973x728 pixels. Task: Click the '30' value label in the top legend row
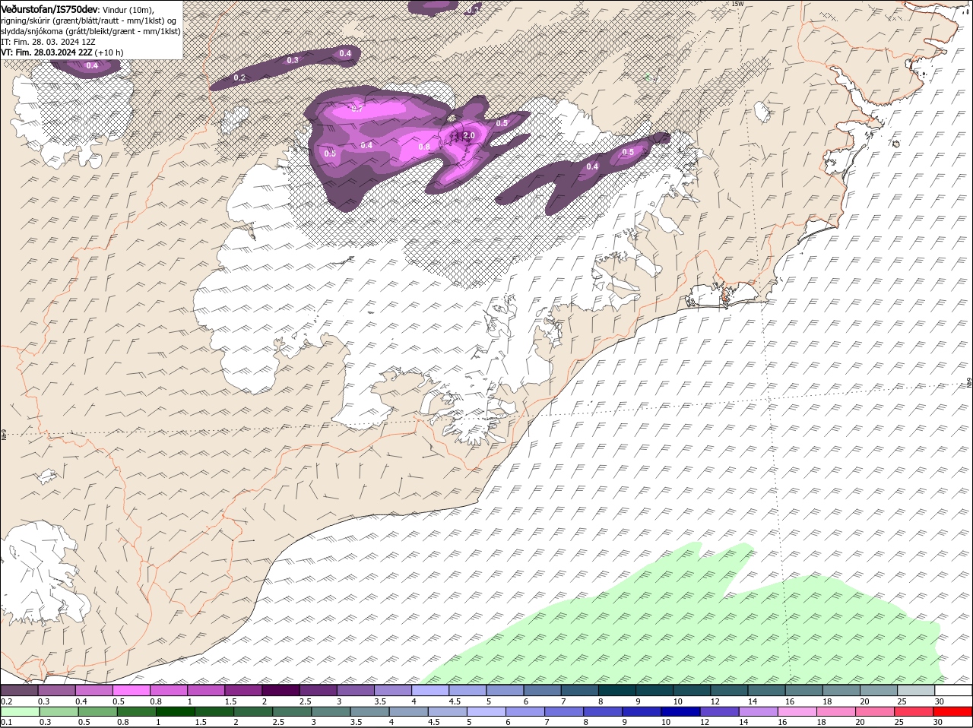click(940, 701)
